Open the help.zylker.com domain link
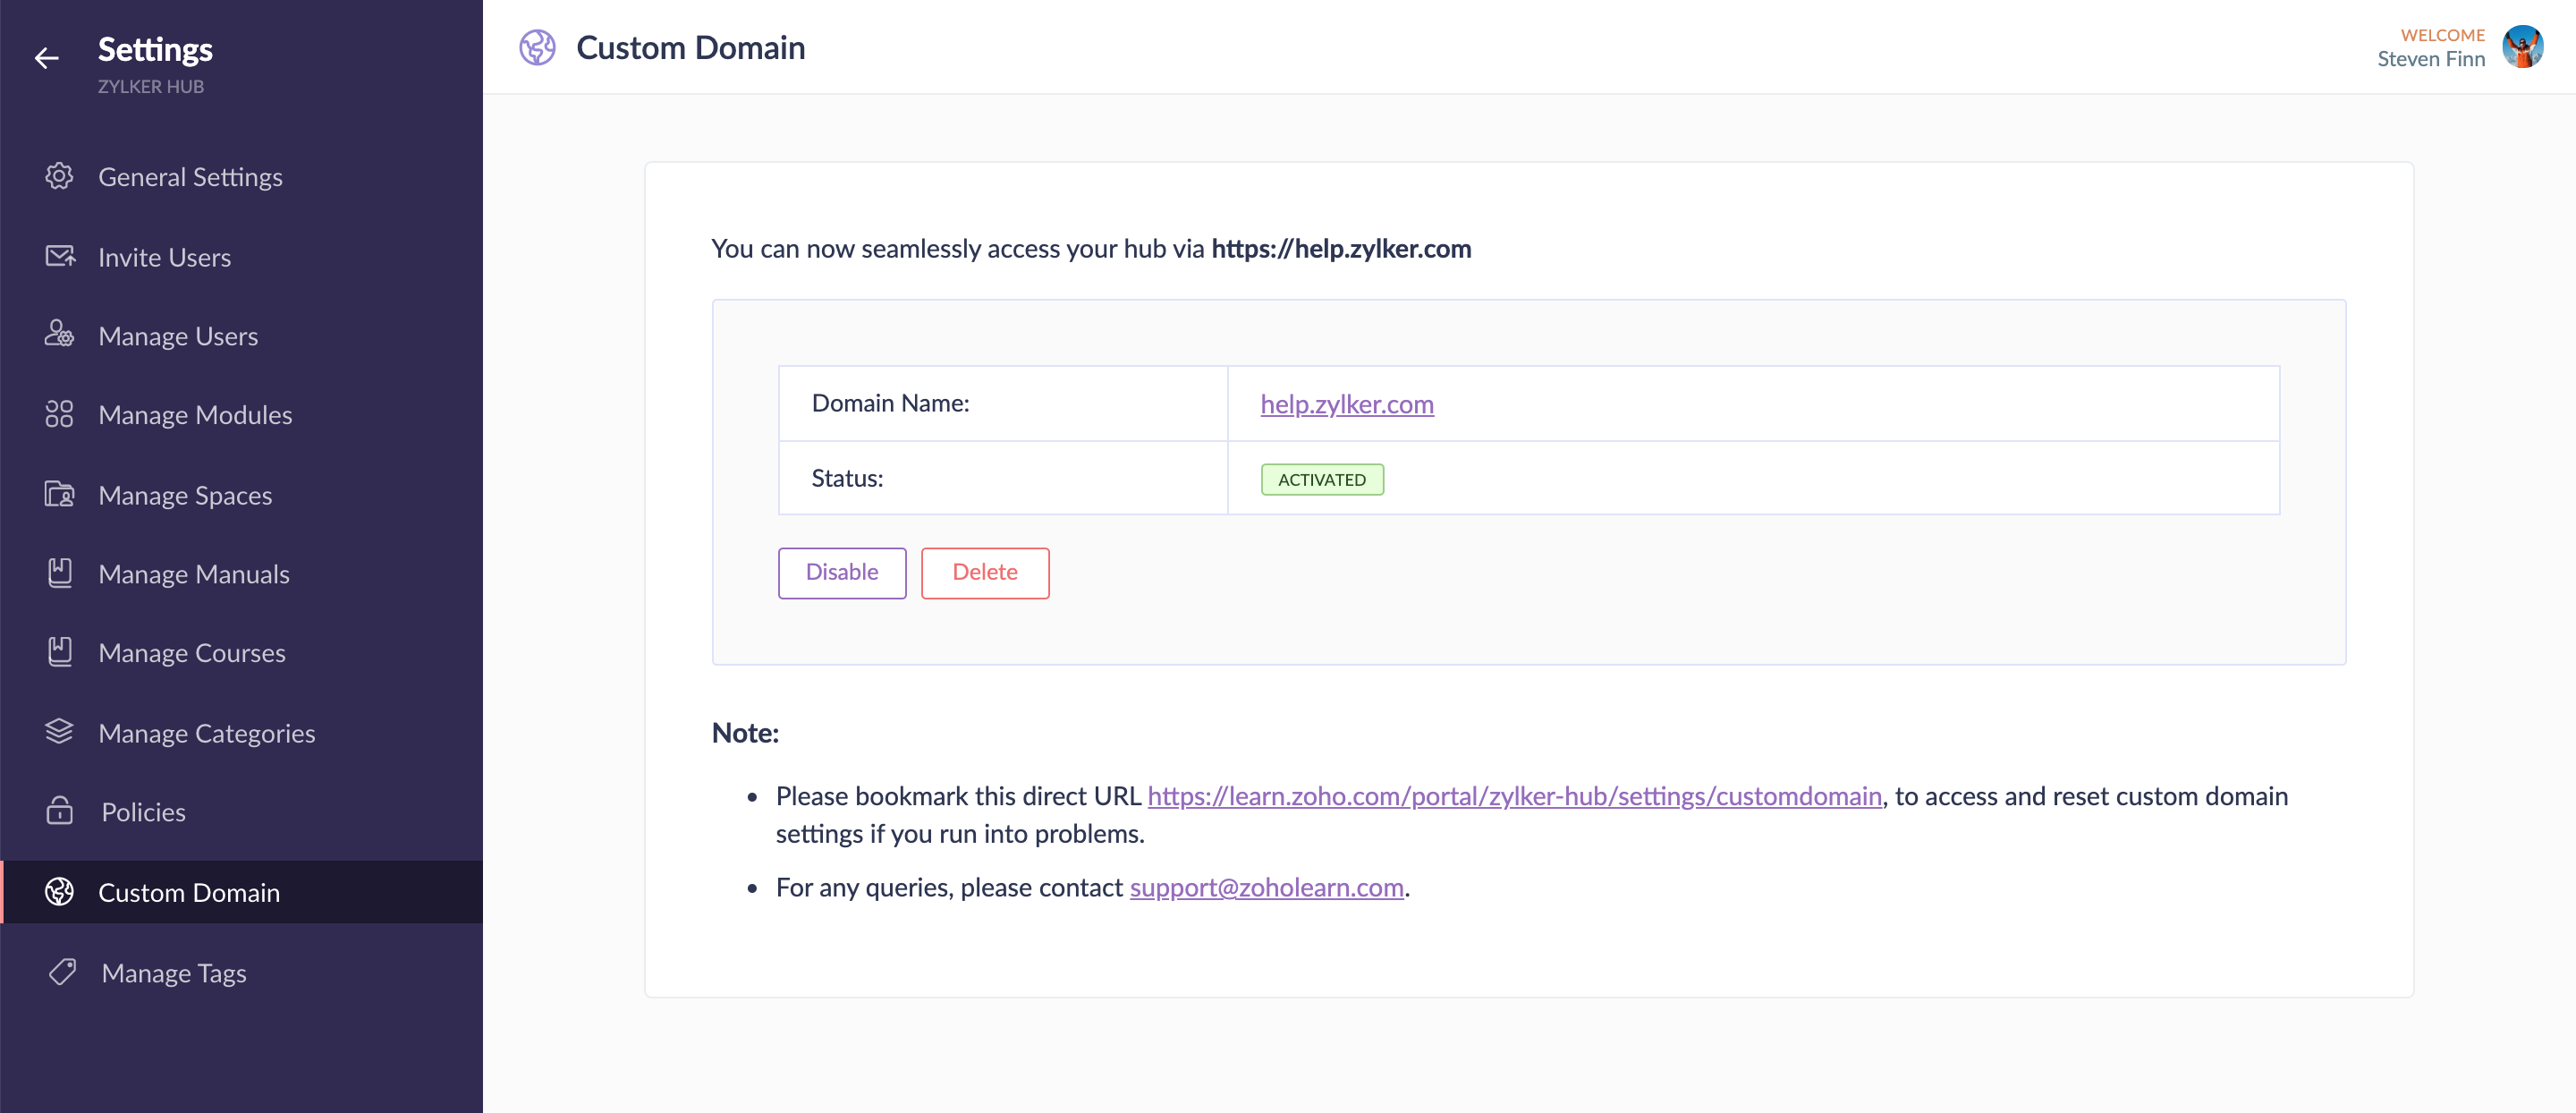 pos(1346,404)
